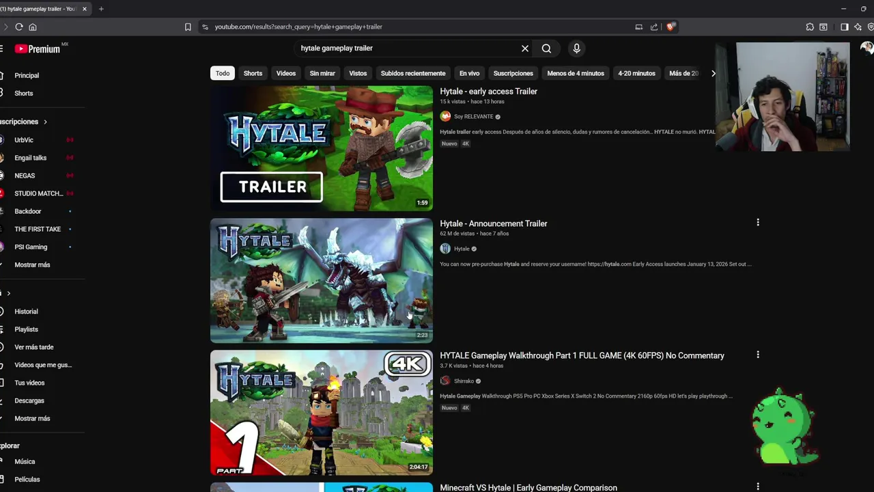Go to Principal in sidebar

pos(27,75)
